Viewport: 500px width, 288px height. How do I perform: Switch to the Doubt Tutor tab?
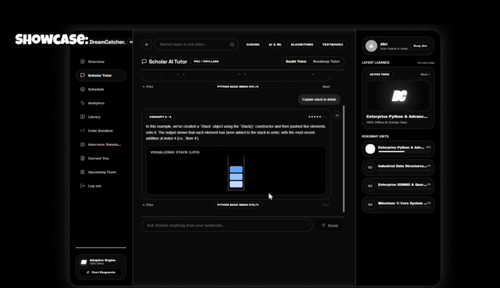pyautogui.click(x=296, y=61)
